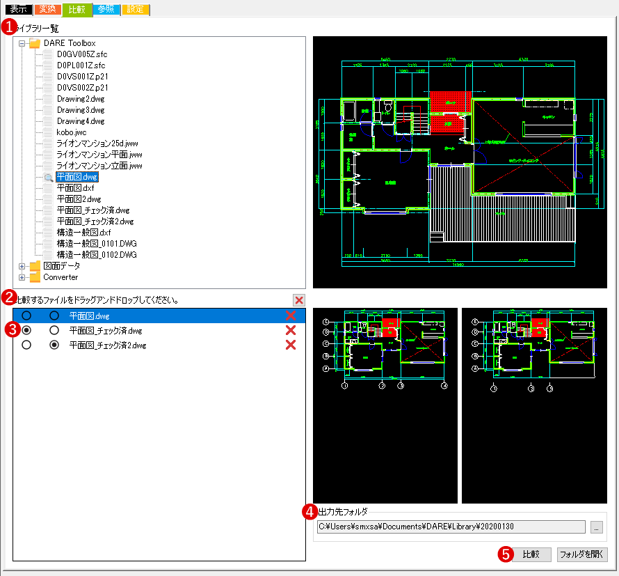Remove 平面図.dwg from comparison list

pyautogui.click(x=291, y=316)
